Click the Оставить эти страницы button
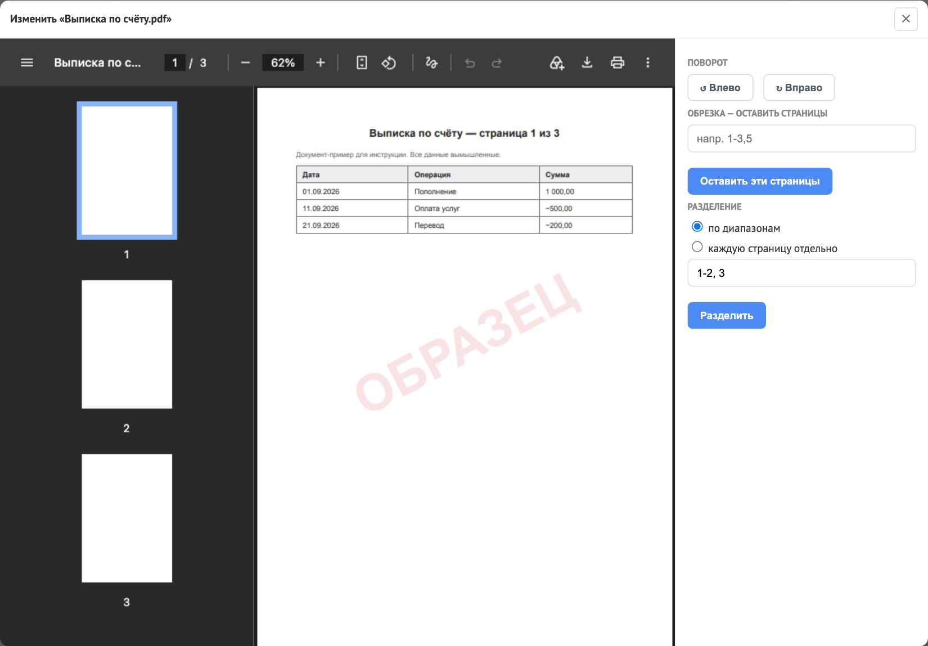 point(760,181)
